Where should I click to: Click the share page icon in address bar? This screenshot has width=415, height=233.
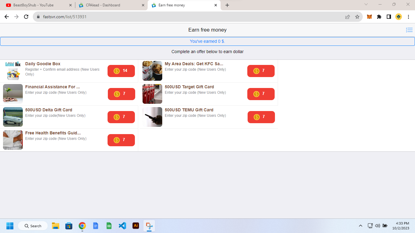tap(348, 17)
